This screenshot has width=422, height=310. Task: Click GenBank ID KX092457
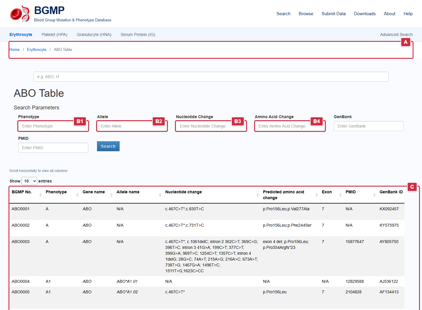[389, 209]
